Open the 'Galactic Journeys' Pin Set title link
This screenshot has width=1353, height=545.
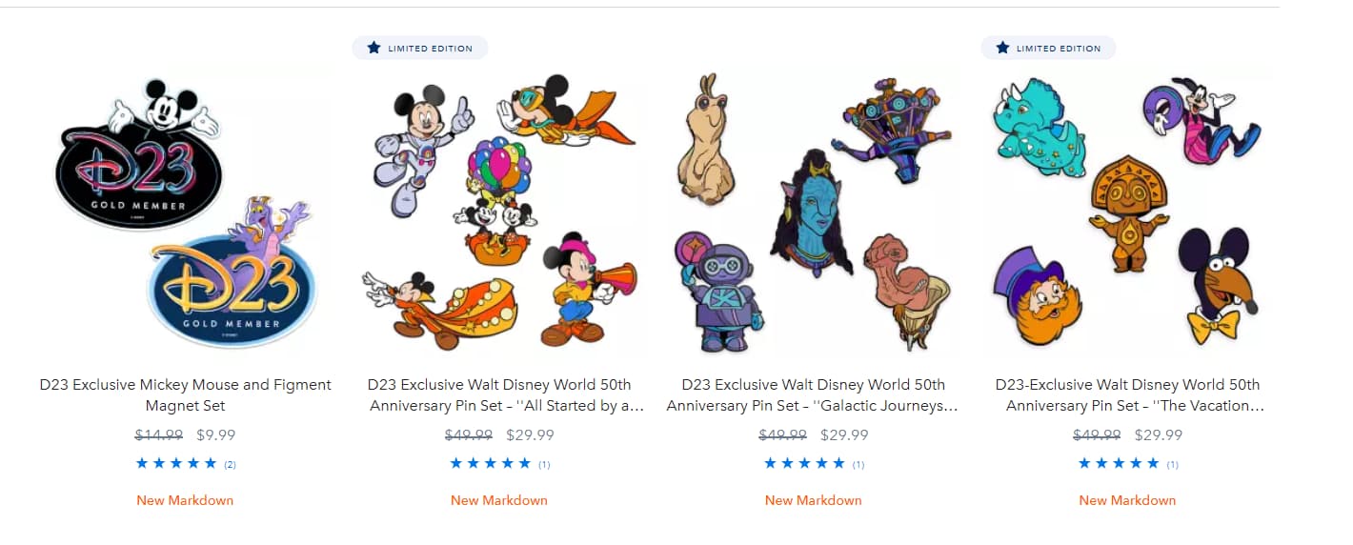pyautogui.click(x=814, y=395)
